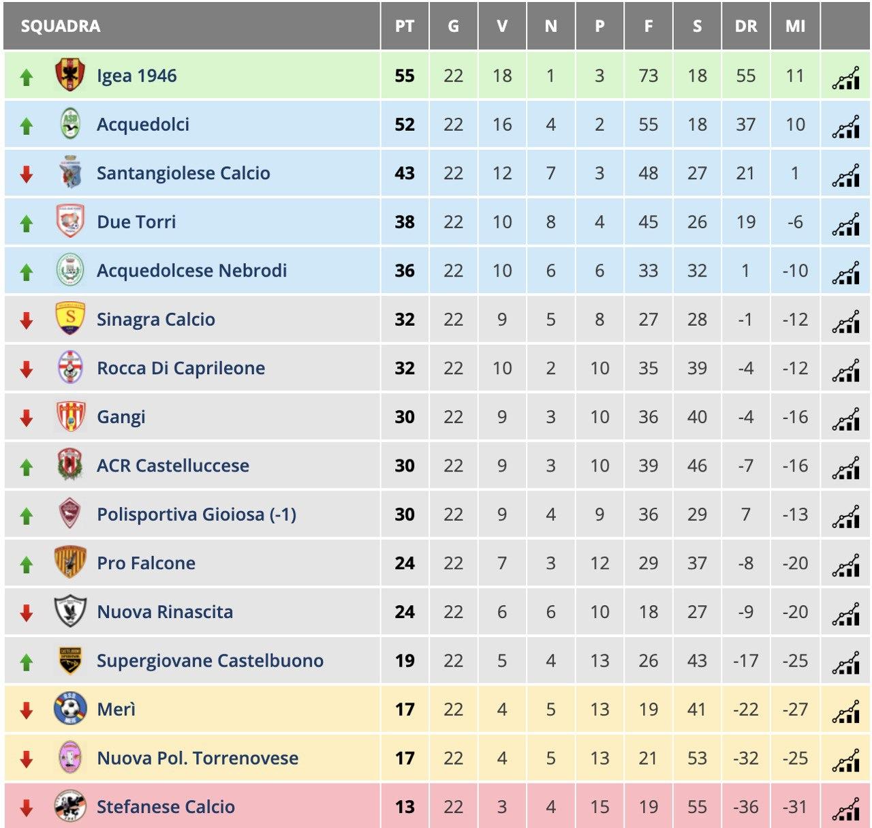Click Acquedolci's stats graph icon
The height and width of the screenshot is (828, 872).
click(x=845, y=127)
